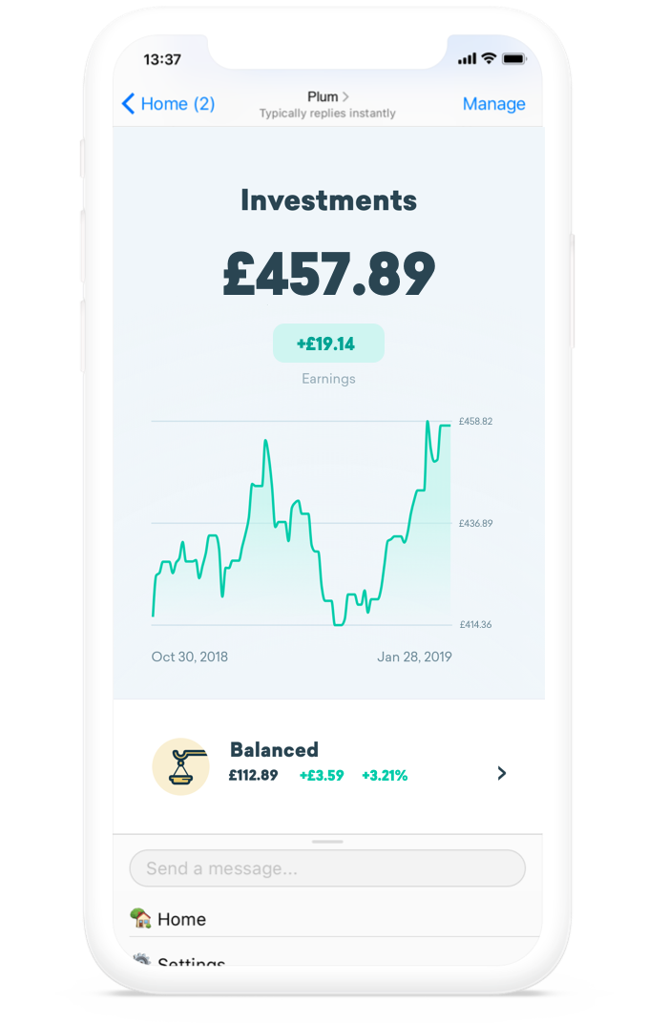Image resolution: width=668 pixels, height=1023 pixels.
Task: Go back to Home (2)
Action: [x=168, y=104]
